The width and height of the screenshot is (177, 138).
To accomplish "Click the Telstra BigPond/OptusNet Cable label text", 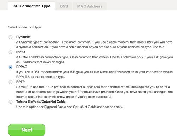I will coord(41,102).
